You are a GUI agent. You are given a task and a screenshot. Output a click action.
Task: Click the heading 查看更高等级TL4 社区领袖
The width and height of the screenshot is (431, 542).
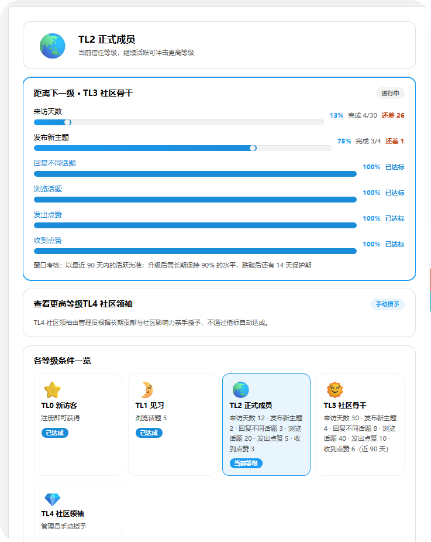click(x=83, y=304)
